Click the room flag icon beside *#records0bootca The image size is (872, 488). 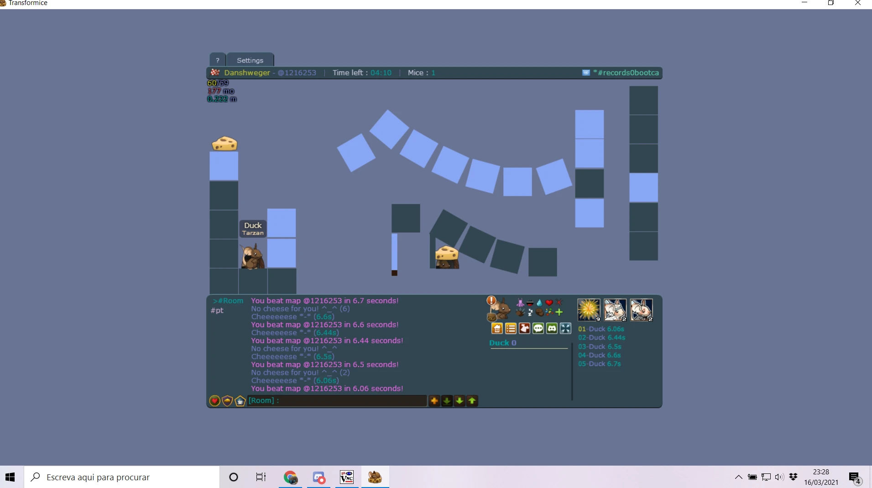[586, 73]
